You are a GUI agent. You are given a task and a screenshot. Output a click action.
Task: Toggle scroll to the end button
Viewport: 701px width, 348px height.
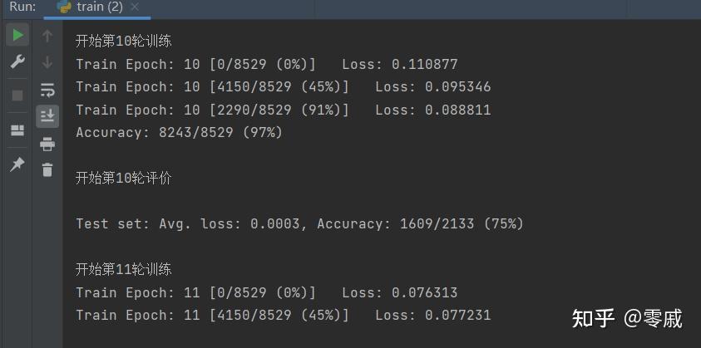click(47, 116)
